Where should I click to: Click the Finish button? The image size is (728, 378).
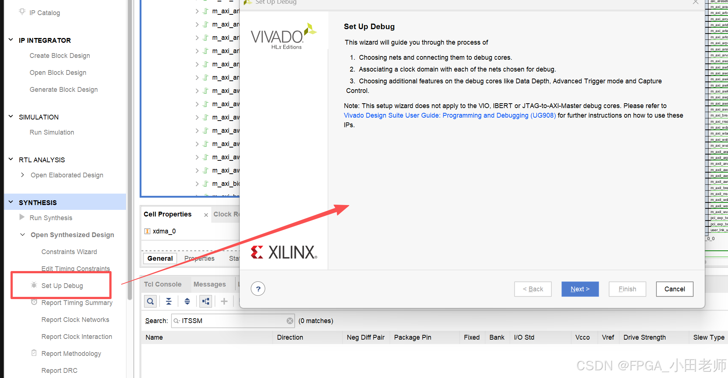[627, 289]
